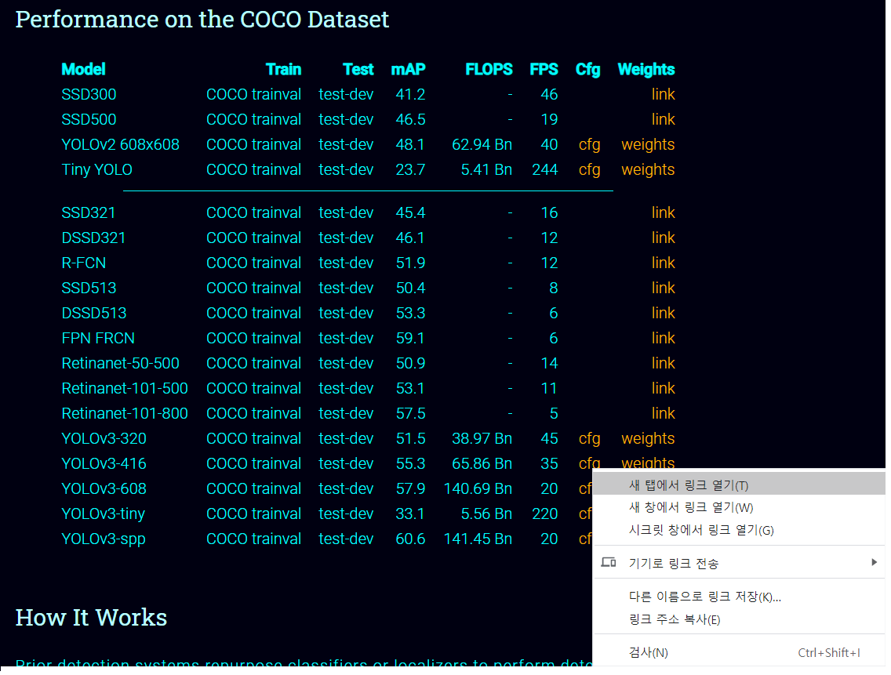Select the Tiny YOLO model name
891x675 pixels.
(x=96, y=170)
